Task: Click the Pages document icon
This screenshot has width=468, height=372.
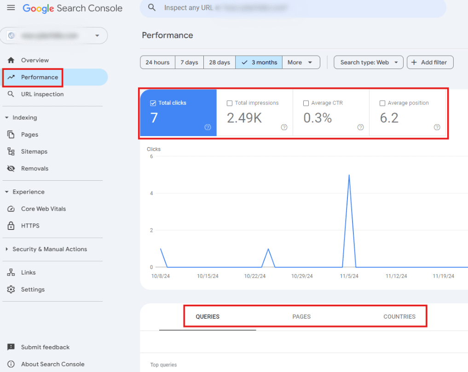Action: tap(11, 135)
